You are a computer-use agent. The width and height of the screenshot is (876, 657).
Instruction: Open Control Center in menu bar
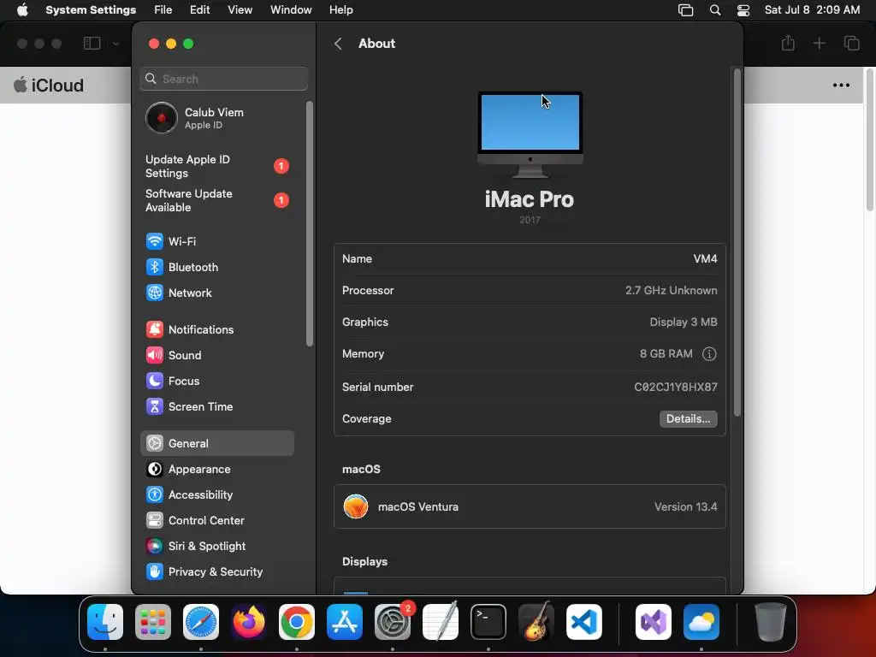[743, 10]
